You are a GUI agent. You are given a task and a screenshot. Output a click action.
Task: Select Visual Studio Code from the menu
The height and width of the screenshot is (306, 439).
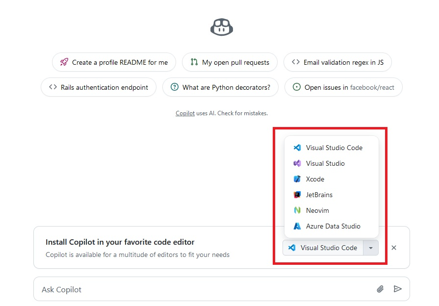coord(334,148)
